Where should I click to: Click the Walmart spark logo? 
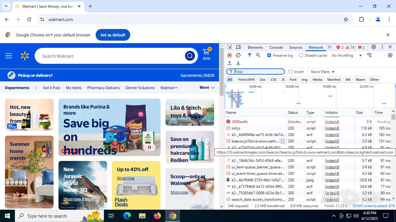click(x=25, y=56)
